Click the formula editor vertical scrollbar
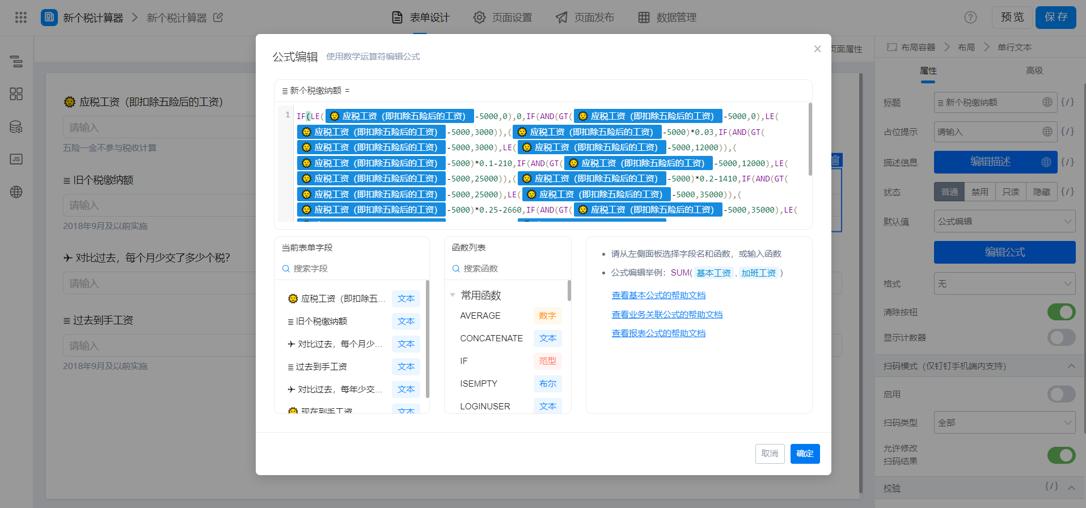The width and height of the screenshot is (1086, 508). (x=810, y=139)
